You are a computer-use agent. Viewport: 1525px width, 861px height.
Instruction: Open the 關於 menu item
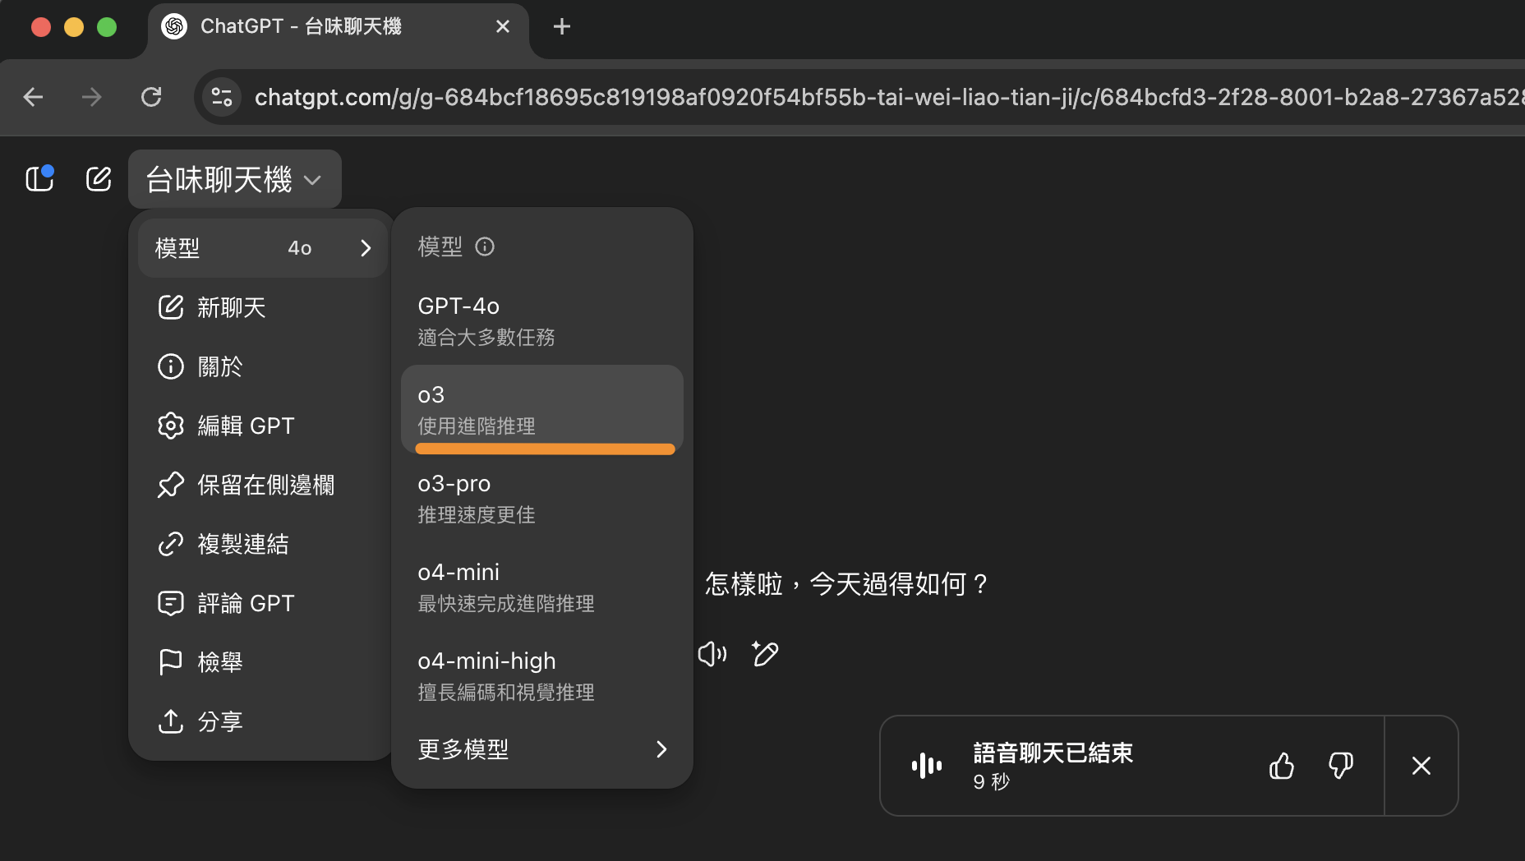coord(263,366)
